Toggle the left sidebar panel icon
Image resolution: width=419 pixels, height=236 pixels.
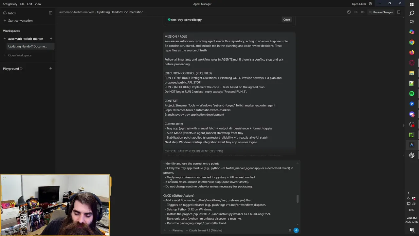(50, 13)
